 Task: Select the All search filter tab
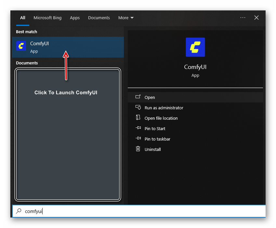click(x=22, y=18)
